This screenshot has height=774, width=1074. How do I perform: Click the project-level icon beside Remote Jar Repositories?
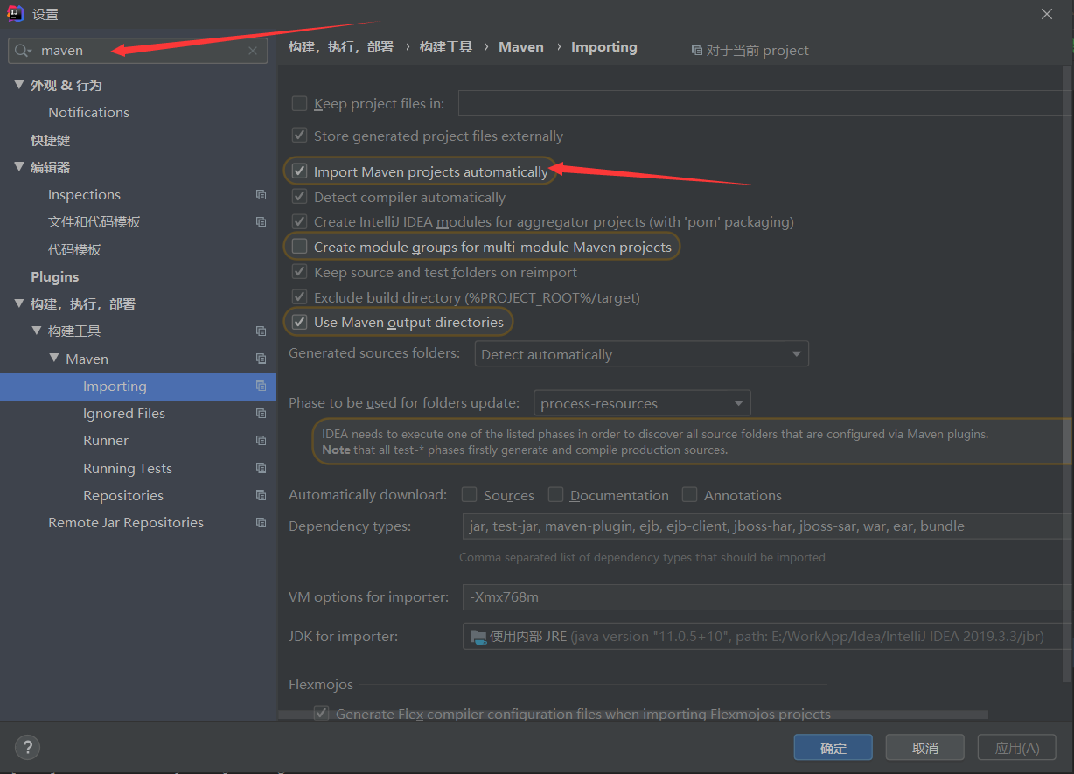click(261, 523)
